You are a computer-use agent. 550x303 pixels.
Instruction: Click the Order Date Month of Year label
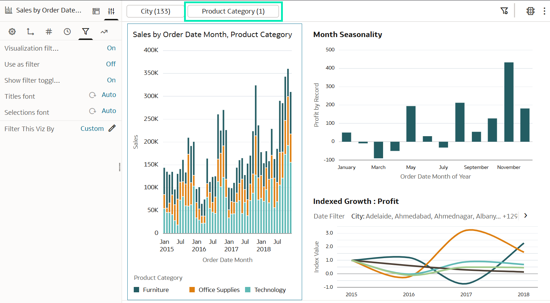pos(436,177)
